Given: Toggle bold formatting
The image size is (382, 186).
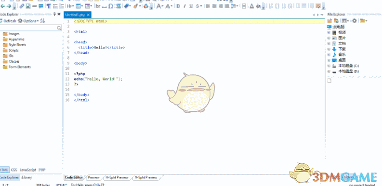Looking at the screenshot, I should (178, 6).
